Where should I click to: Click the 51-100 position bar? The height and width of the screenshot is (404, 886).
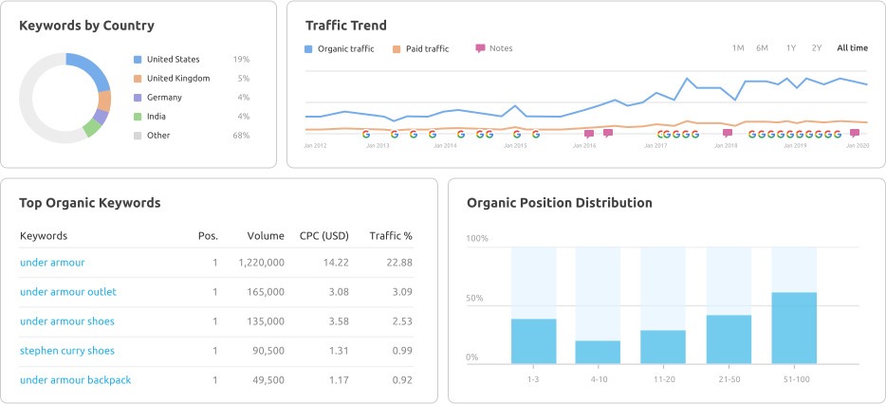[794, 328]
